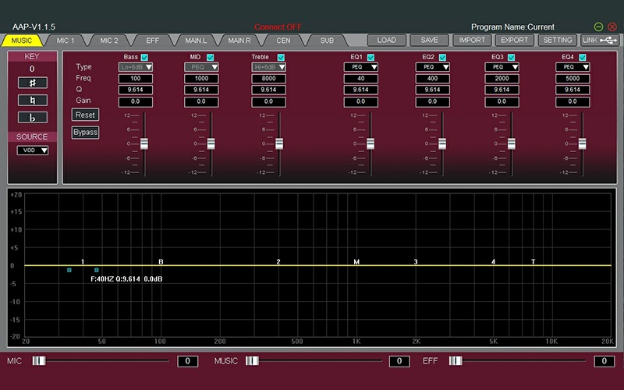Expand the EQ4 Type dropdown
The height and width of the screenshot is (390, 624).
pos(573,68)
